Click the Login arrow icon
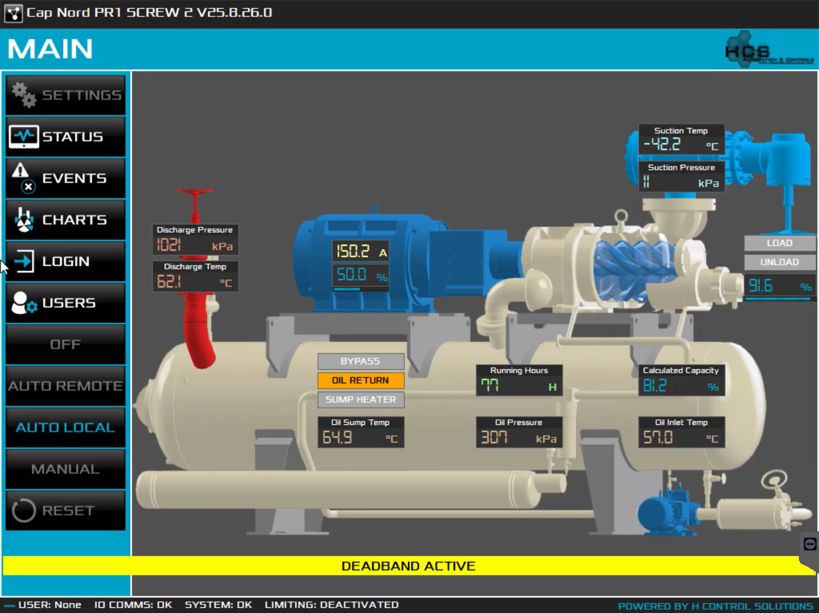The height and width of the screenshot is (613, 819). coord(24,261)
